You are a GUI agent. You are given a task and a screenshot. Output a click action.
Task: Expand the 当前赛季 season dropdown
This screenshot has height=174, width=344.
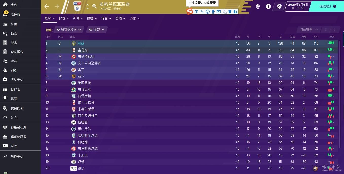[309, 30]
